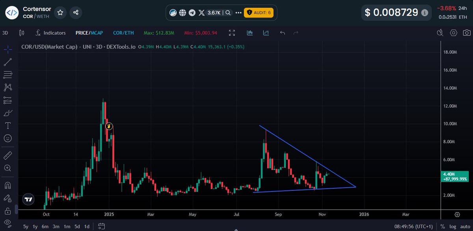Star Cortensor as a favorite
This screenshot has height=231, width=473.
pyautogui.click(x=60, y=13)
